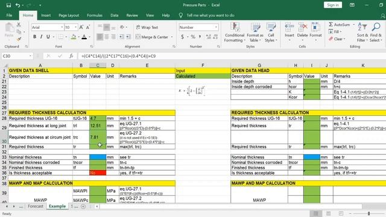The image size is (386, 217).
Task: Apply the red font color
Action: tap(84, 37)
